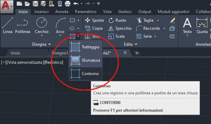Click the Ruota rotate tool
211x124 pixels.
coord(117,20)
